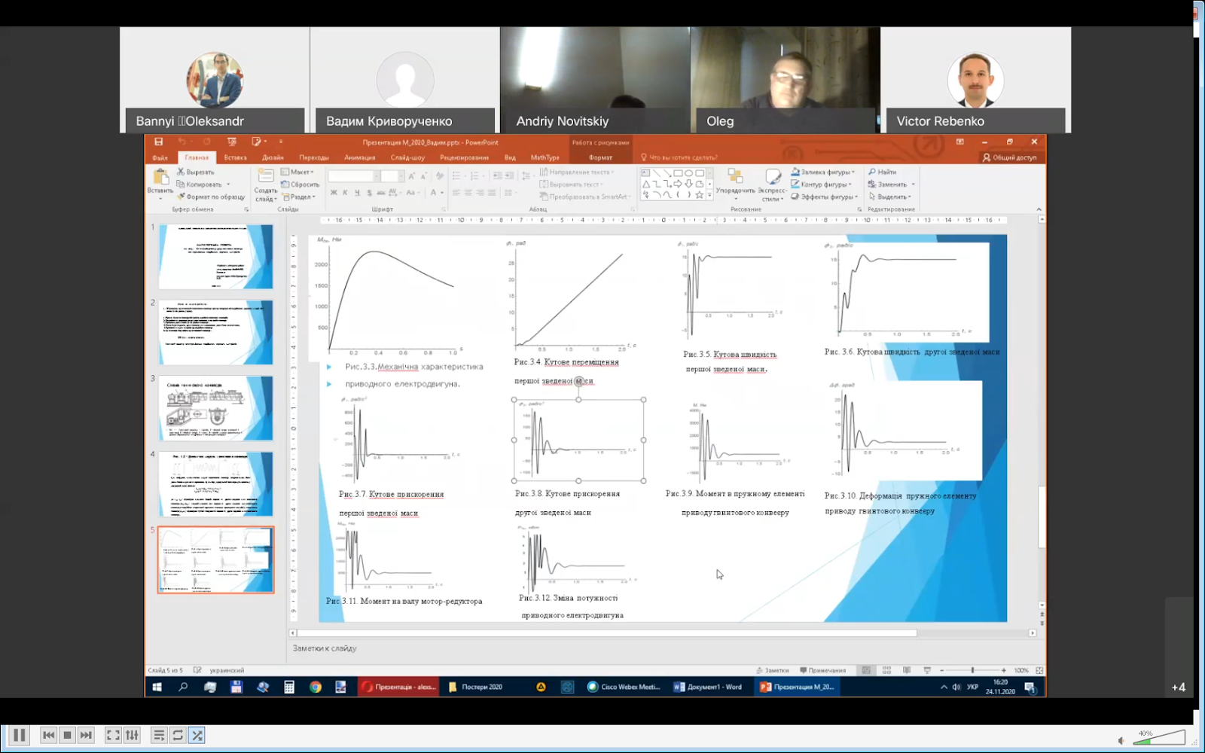Toggle shuffle (random) playback
Viewport: 1205px width, 753px height.
point(197,735)
